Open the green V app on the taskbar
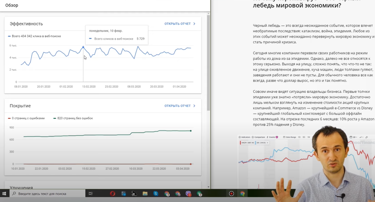The image size is (375, 202). point(199,194)
